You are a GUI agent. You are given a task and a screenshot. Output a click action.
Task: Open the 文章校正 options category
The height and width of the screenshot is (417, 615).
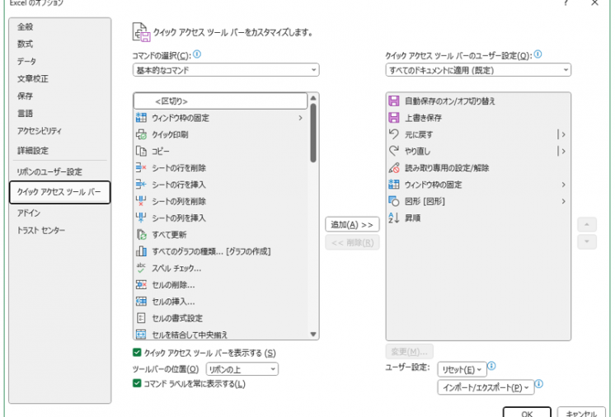33,78
